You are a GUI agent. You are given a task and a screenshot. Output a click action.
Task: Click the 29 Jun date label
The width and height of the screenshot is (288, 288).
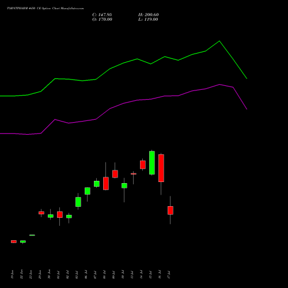coord(40,275)
